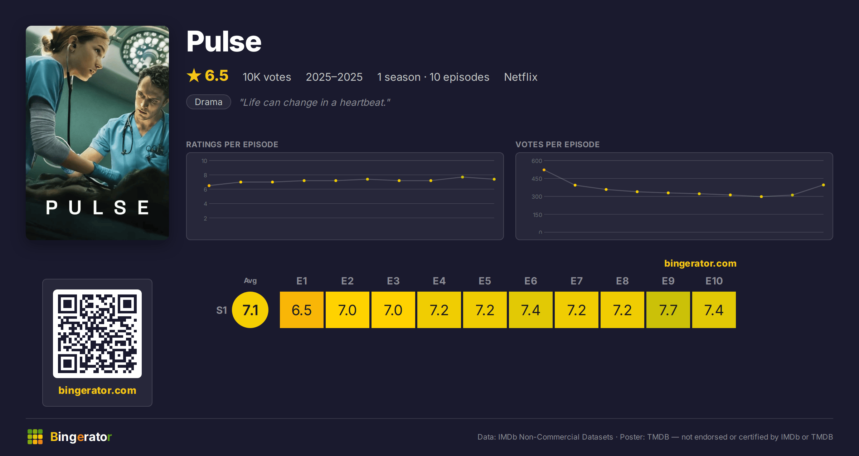The height and width of the screenshot is (456, 859).
Task: Click bingerator.com link above episode grid
Action: pos(700,263)
